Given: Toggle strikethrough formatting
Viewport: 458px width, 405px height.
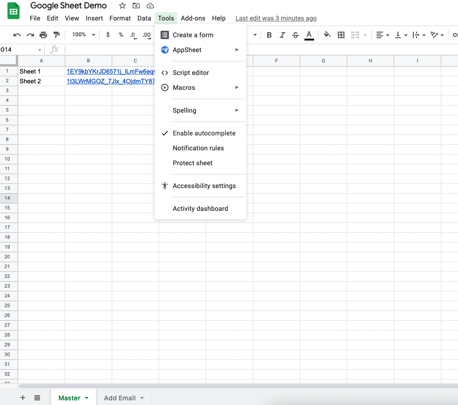Looking at the screenshot, I should pos(295,35).
